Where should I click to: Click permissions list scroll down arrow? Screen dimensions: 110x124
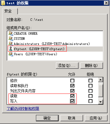(x=100, y=102)
